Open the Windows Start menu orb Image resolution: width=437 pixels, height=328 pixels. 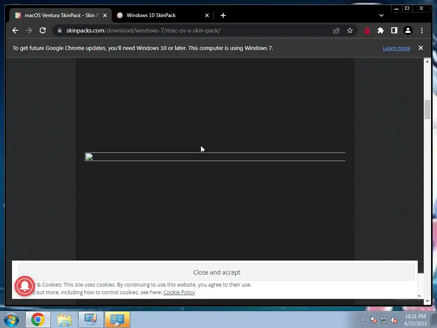[x=12, y=319]
